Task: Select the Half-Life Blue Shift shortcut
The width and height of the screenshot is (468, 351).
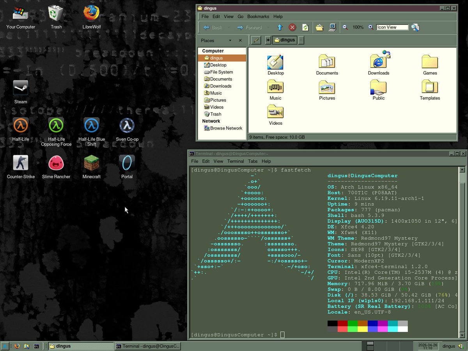Action: point(92,132)
